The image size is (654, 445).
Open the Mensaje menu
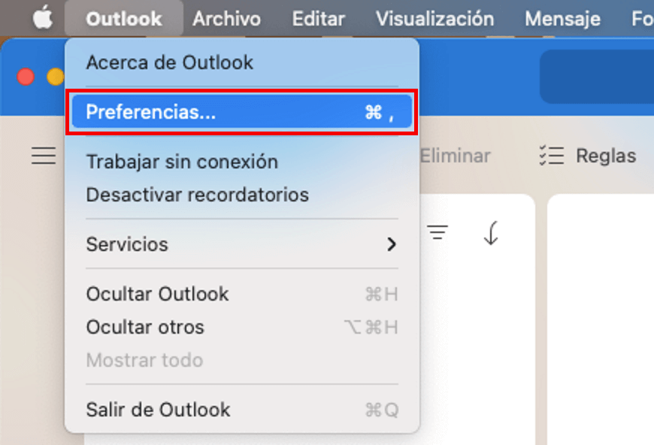(x=562, y=19)
